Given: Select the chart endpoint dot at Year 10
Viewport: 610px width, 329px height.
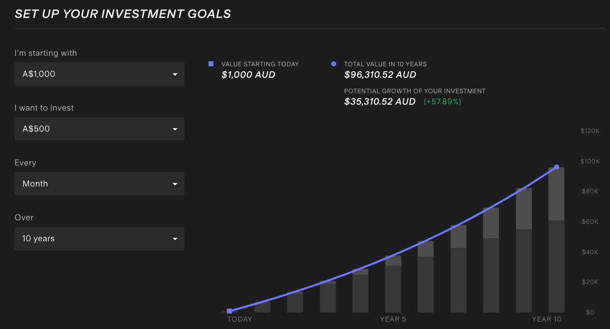Looking at the screenshot, I should pyautogui.click(x=556, y=167).
